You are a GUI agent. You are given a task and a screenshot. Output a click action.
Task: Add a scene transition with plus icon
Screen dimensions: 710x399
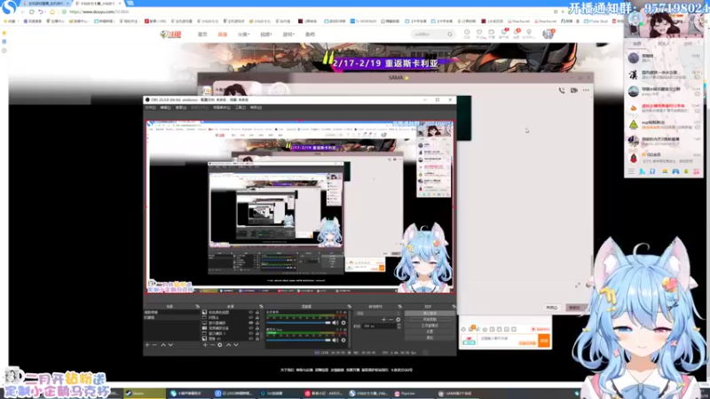[x=383, y=320]
